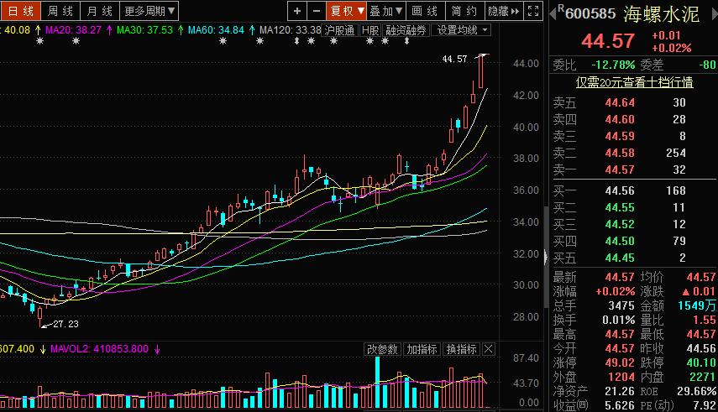Click 仅需20元查看十档行情 link
The width and height of the screenshot is (718, 412).
point(633,82)
